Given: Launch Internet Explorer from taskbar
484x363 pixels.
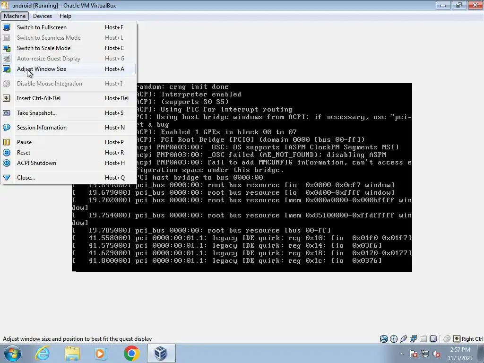Looking at the screenshot, I should point(42,354).
